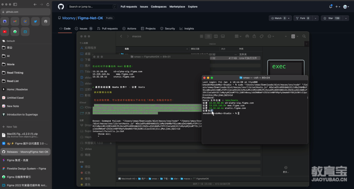The width and height of the screenshot is (354, 189).
Task: Focus the 'Search or jump to...' field
Action: click(x=92, y=7)
